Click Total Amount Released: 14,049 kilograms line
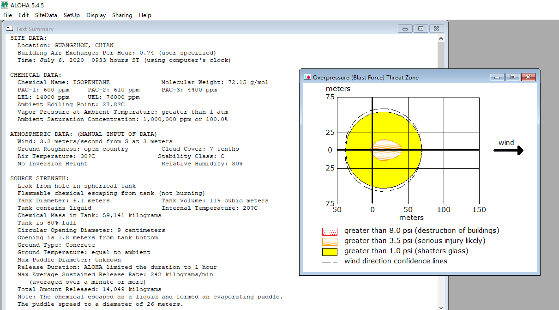This screenshot has width=559, height=310. click(x=90, y=289)
